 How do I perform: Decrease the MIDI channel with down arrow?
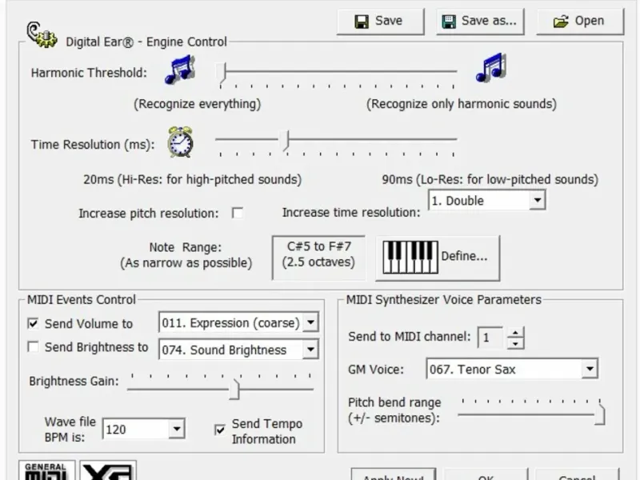tap(515, 343)
